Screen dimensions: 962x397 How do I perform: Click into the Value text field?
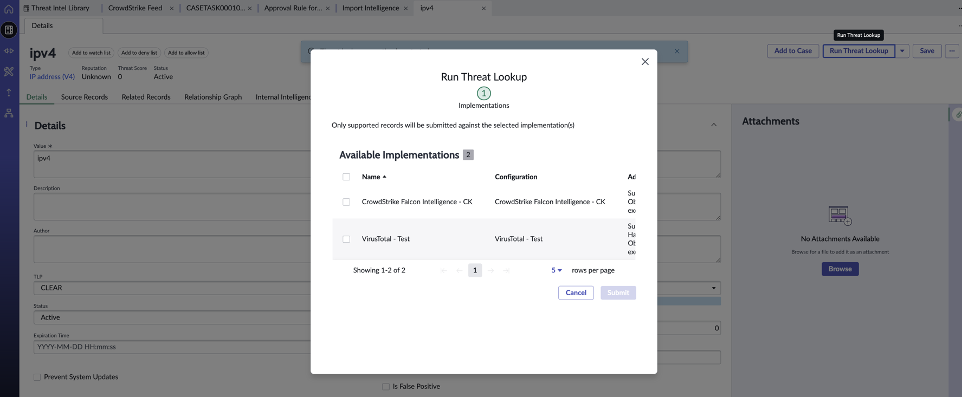click(172, 164)
